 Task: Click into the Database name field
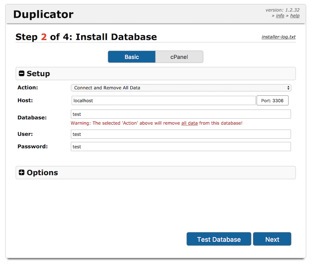pos(181,114)
